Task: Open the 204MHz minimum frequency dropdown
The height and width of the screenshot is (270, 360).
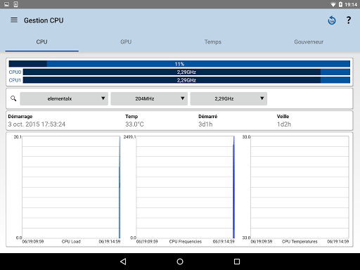Action: pyautogui.click(x=149, y=98)
